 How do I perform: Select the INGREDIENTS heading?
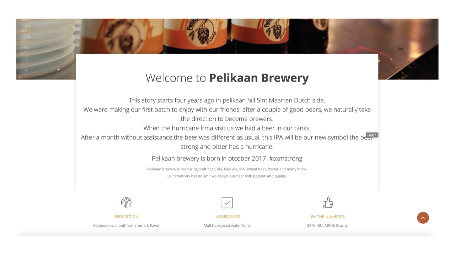(227, 217)
